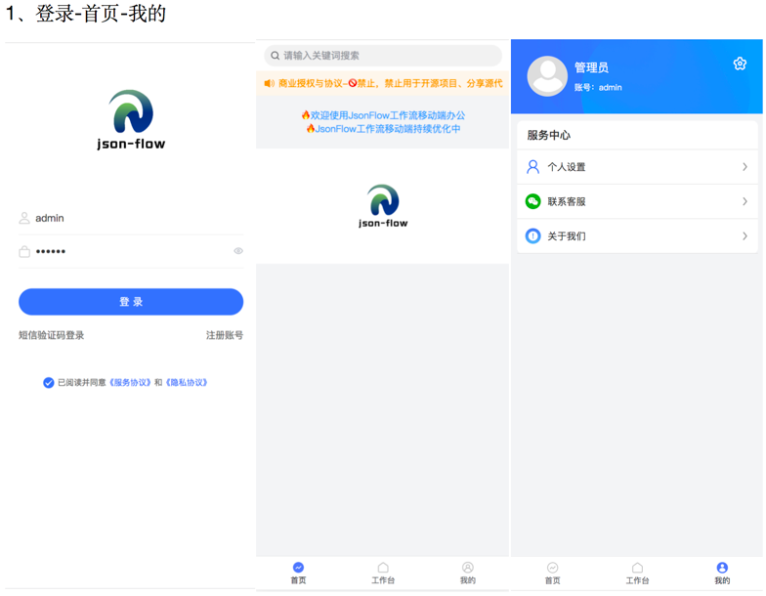
Task: Click the WeChat icon beside 联系客服
Action: click(x=532, y=201)
